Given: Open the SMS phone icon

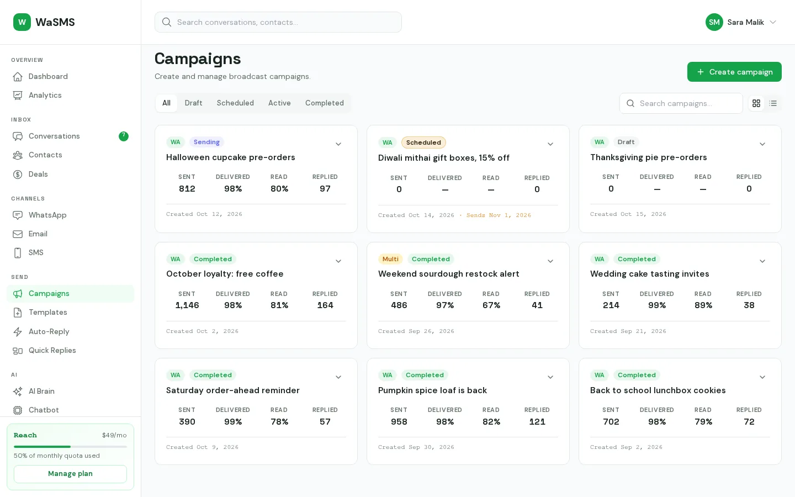Looking at the screenshot, I should pos(18,253).
